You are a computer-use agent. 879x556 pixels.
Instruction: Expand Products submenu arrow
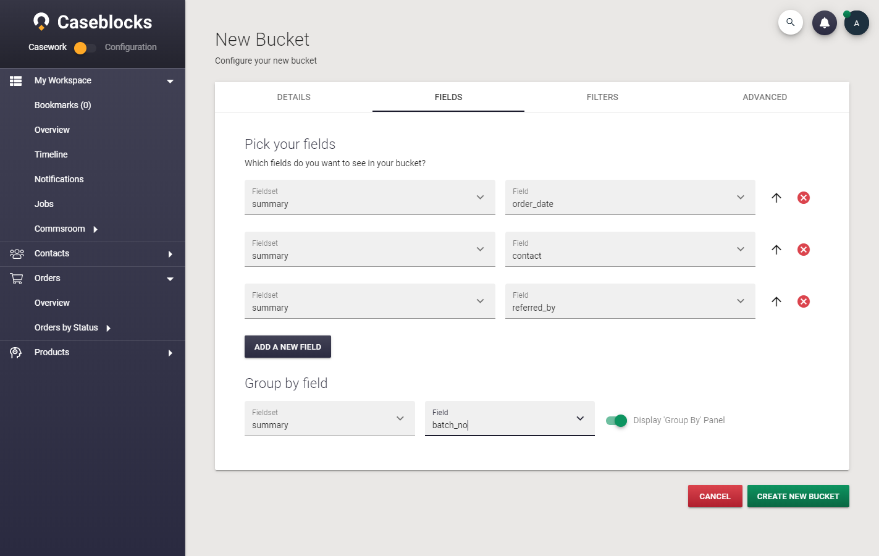[x=170, y=353]
